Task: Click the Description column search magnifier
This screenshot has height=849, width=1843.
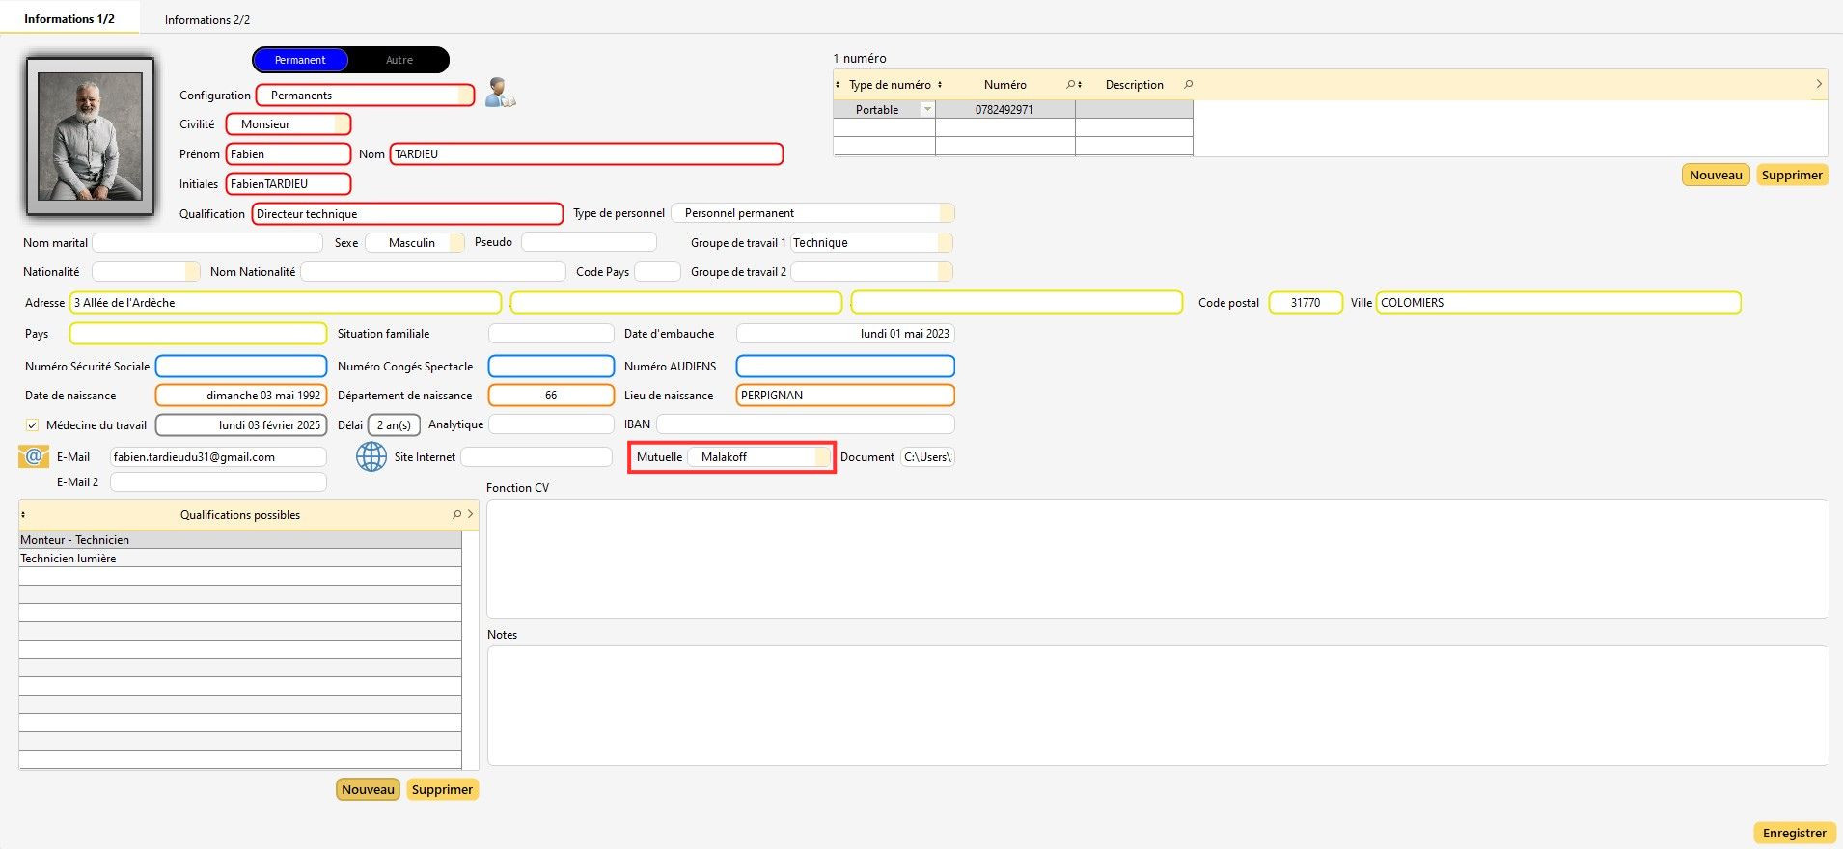Action: 1188,85
